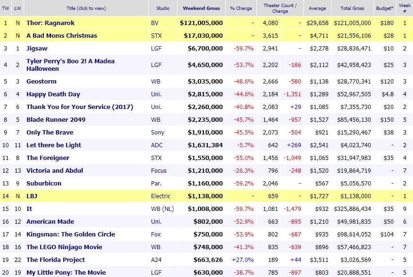This screenshot has height=277, width=413.
Task: Select the -26.3% change for Victoria and Abdul
Action: click(x=244, y=171)
